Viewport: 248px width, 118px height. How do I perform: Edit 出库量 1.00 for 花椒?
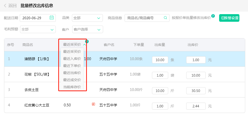click(160, 75)
